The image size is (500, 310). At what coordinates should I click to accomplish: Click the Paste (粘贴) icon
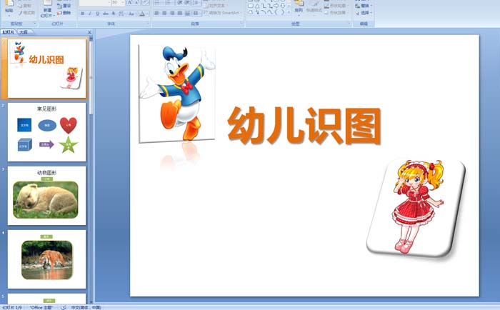pos(9,4)
